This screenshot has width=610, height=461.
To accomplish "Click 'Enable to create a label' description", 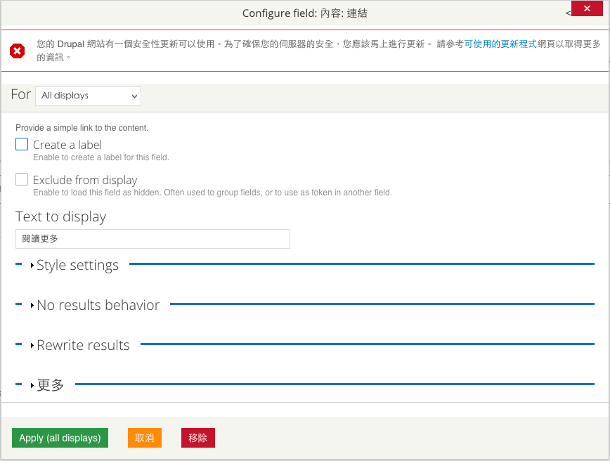I will 101,157.
